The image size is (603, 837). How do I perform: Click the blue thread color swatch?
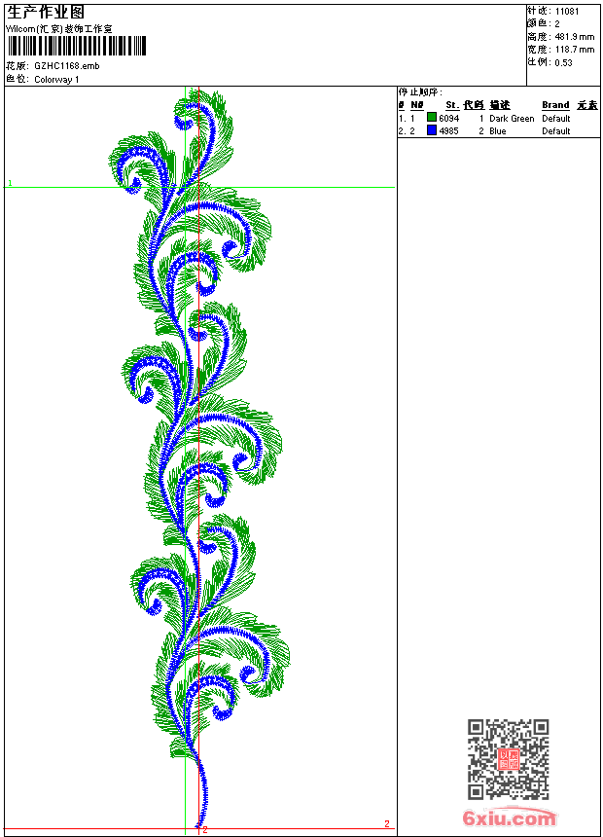tap(432, 130)
